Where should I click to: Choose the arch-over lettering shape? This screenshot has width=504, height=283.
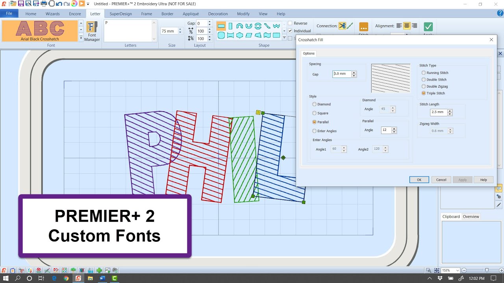pos(239,26)
